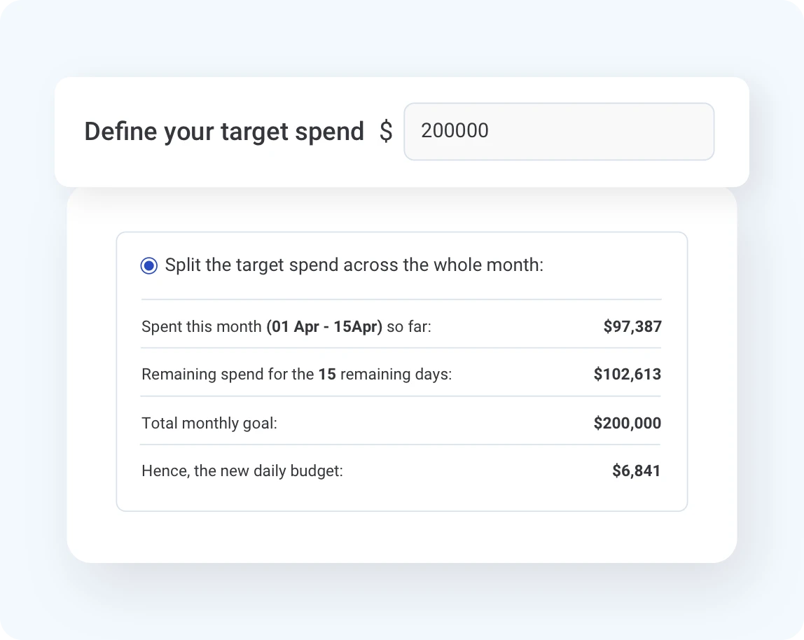This screenshot has height=640, width=804.
Task: Select the split across whole month radio button
Action: [x=148, y=266]
